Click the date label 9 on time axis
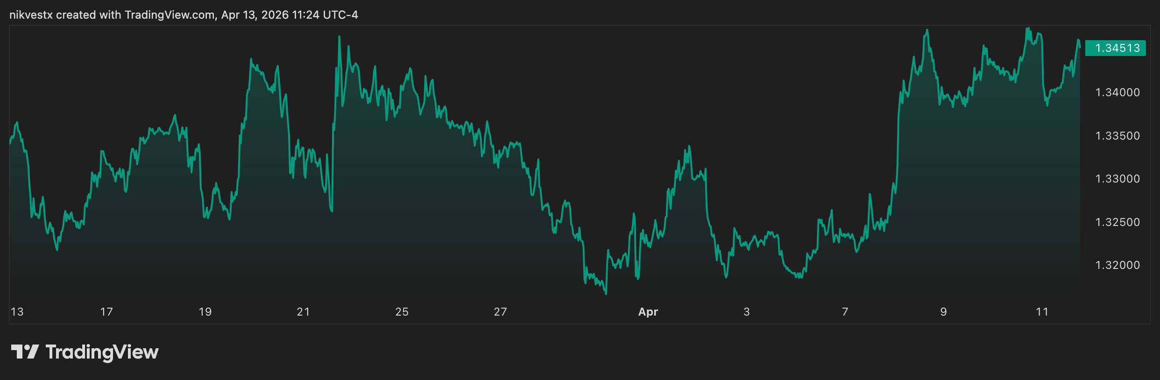 tap(944, 312)
